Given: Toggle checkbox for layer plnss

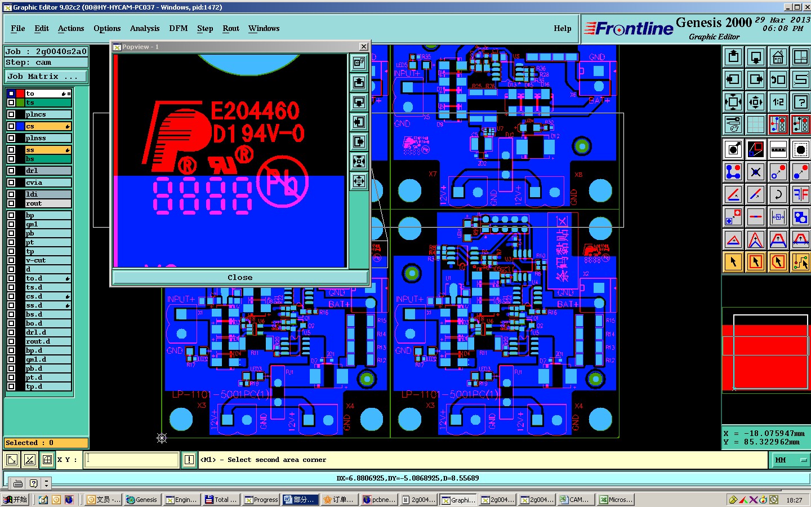Looking at the screenshot, I should point(11,138).
